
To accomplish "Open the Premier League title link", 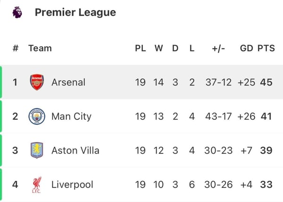I will (75, 12).
